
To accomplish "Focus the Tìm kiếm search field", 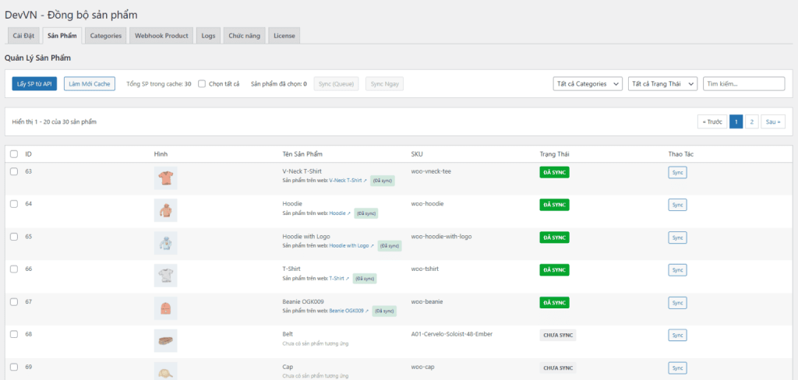I will tap(743, 83).
